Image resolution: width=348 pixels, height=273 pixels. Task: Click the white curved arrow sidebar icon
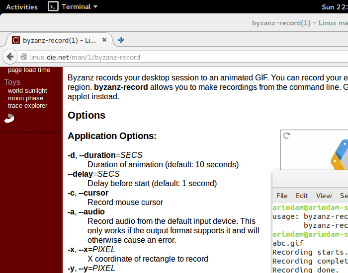pos(9,118)
